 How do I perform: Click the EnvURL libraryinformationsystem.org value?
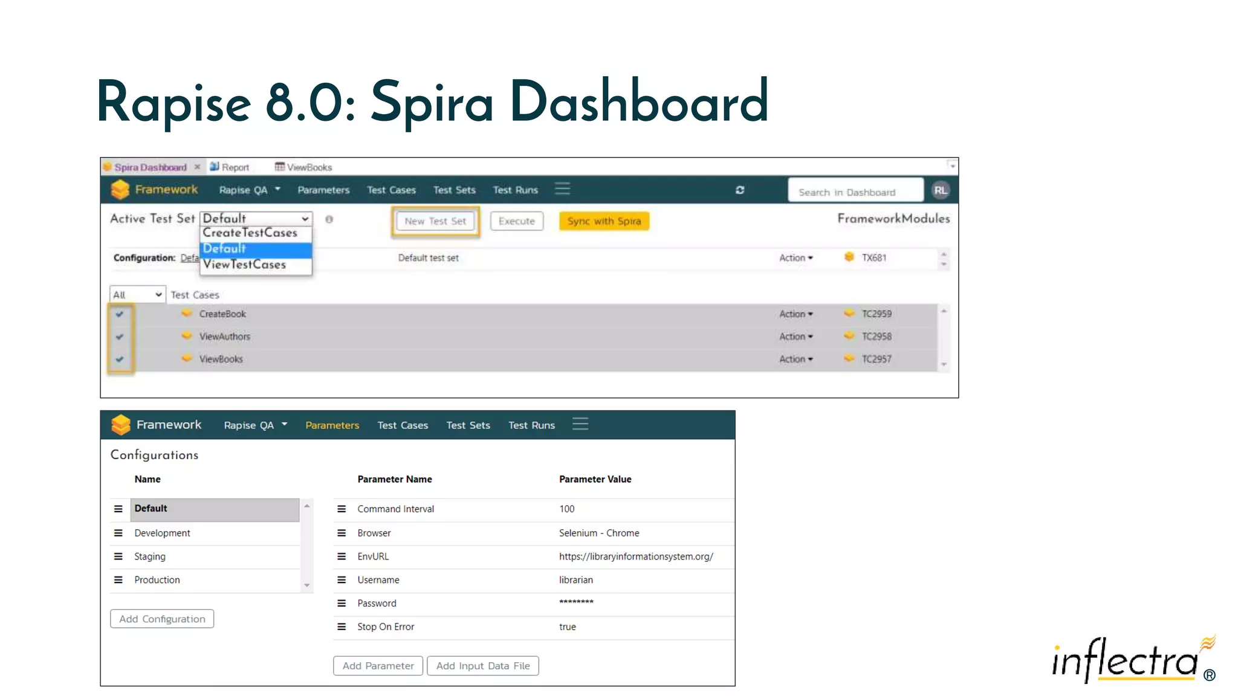pos(636,556)
